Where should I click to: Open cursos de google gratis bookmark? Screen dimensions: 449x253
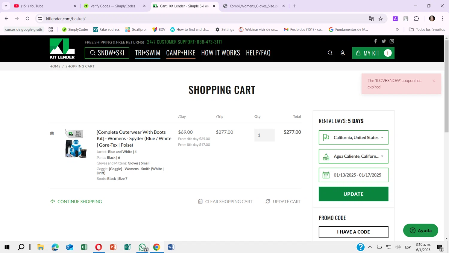24,29
